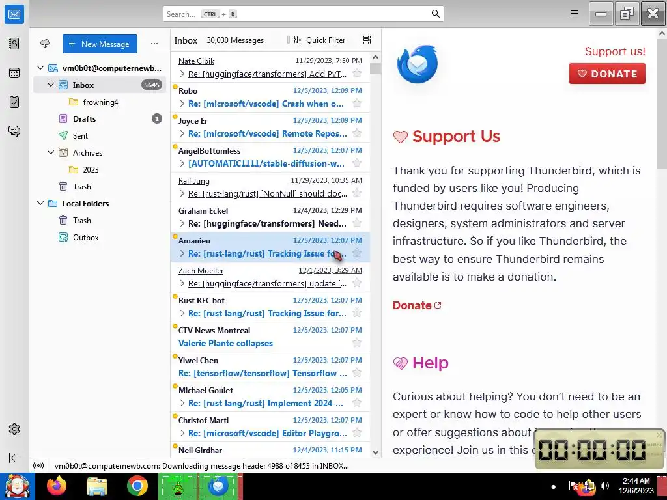
Task: Open the Calendar space
Action: (14, 73)
